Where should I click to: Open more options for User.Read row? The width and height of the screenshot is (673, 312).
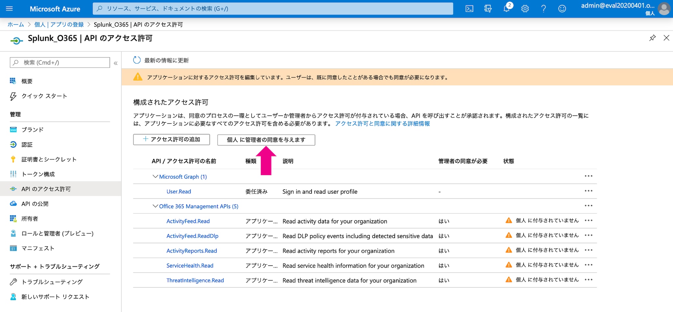(x=589, y=191)
